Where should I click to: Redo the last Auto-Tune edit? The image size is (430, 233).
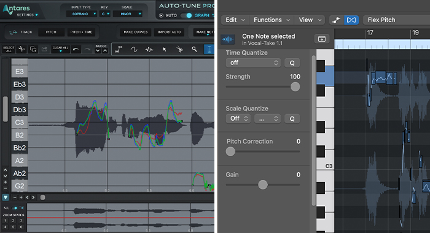pos(87,49)
